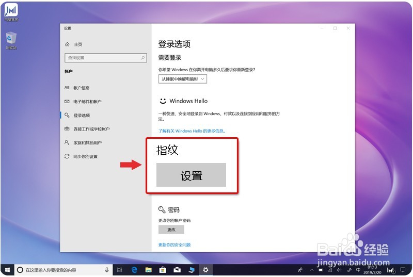This screenshot has width=413, height=277.
Task: Open the clock showing 01:13
Action: click(372, 270)
